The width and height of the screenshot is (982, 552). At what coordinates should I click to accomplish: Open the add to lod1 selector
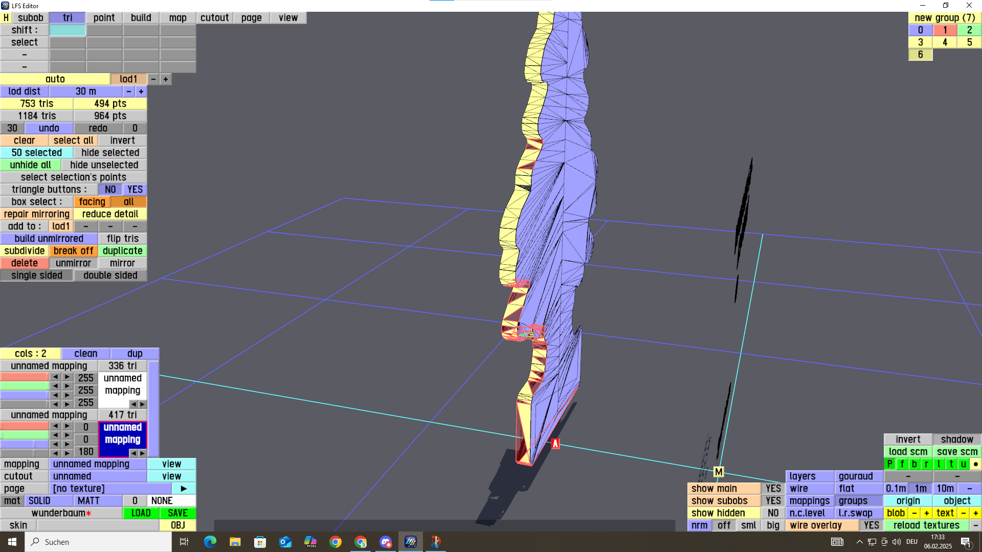(61, 226)
